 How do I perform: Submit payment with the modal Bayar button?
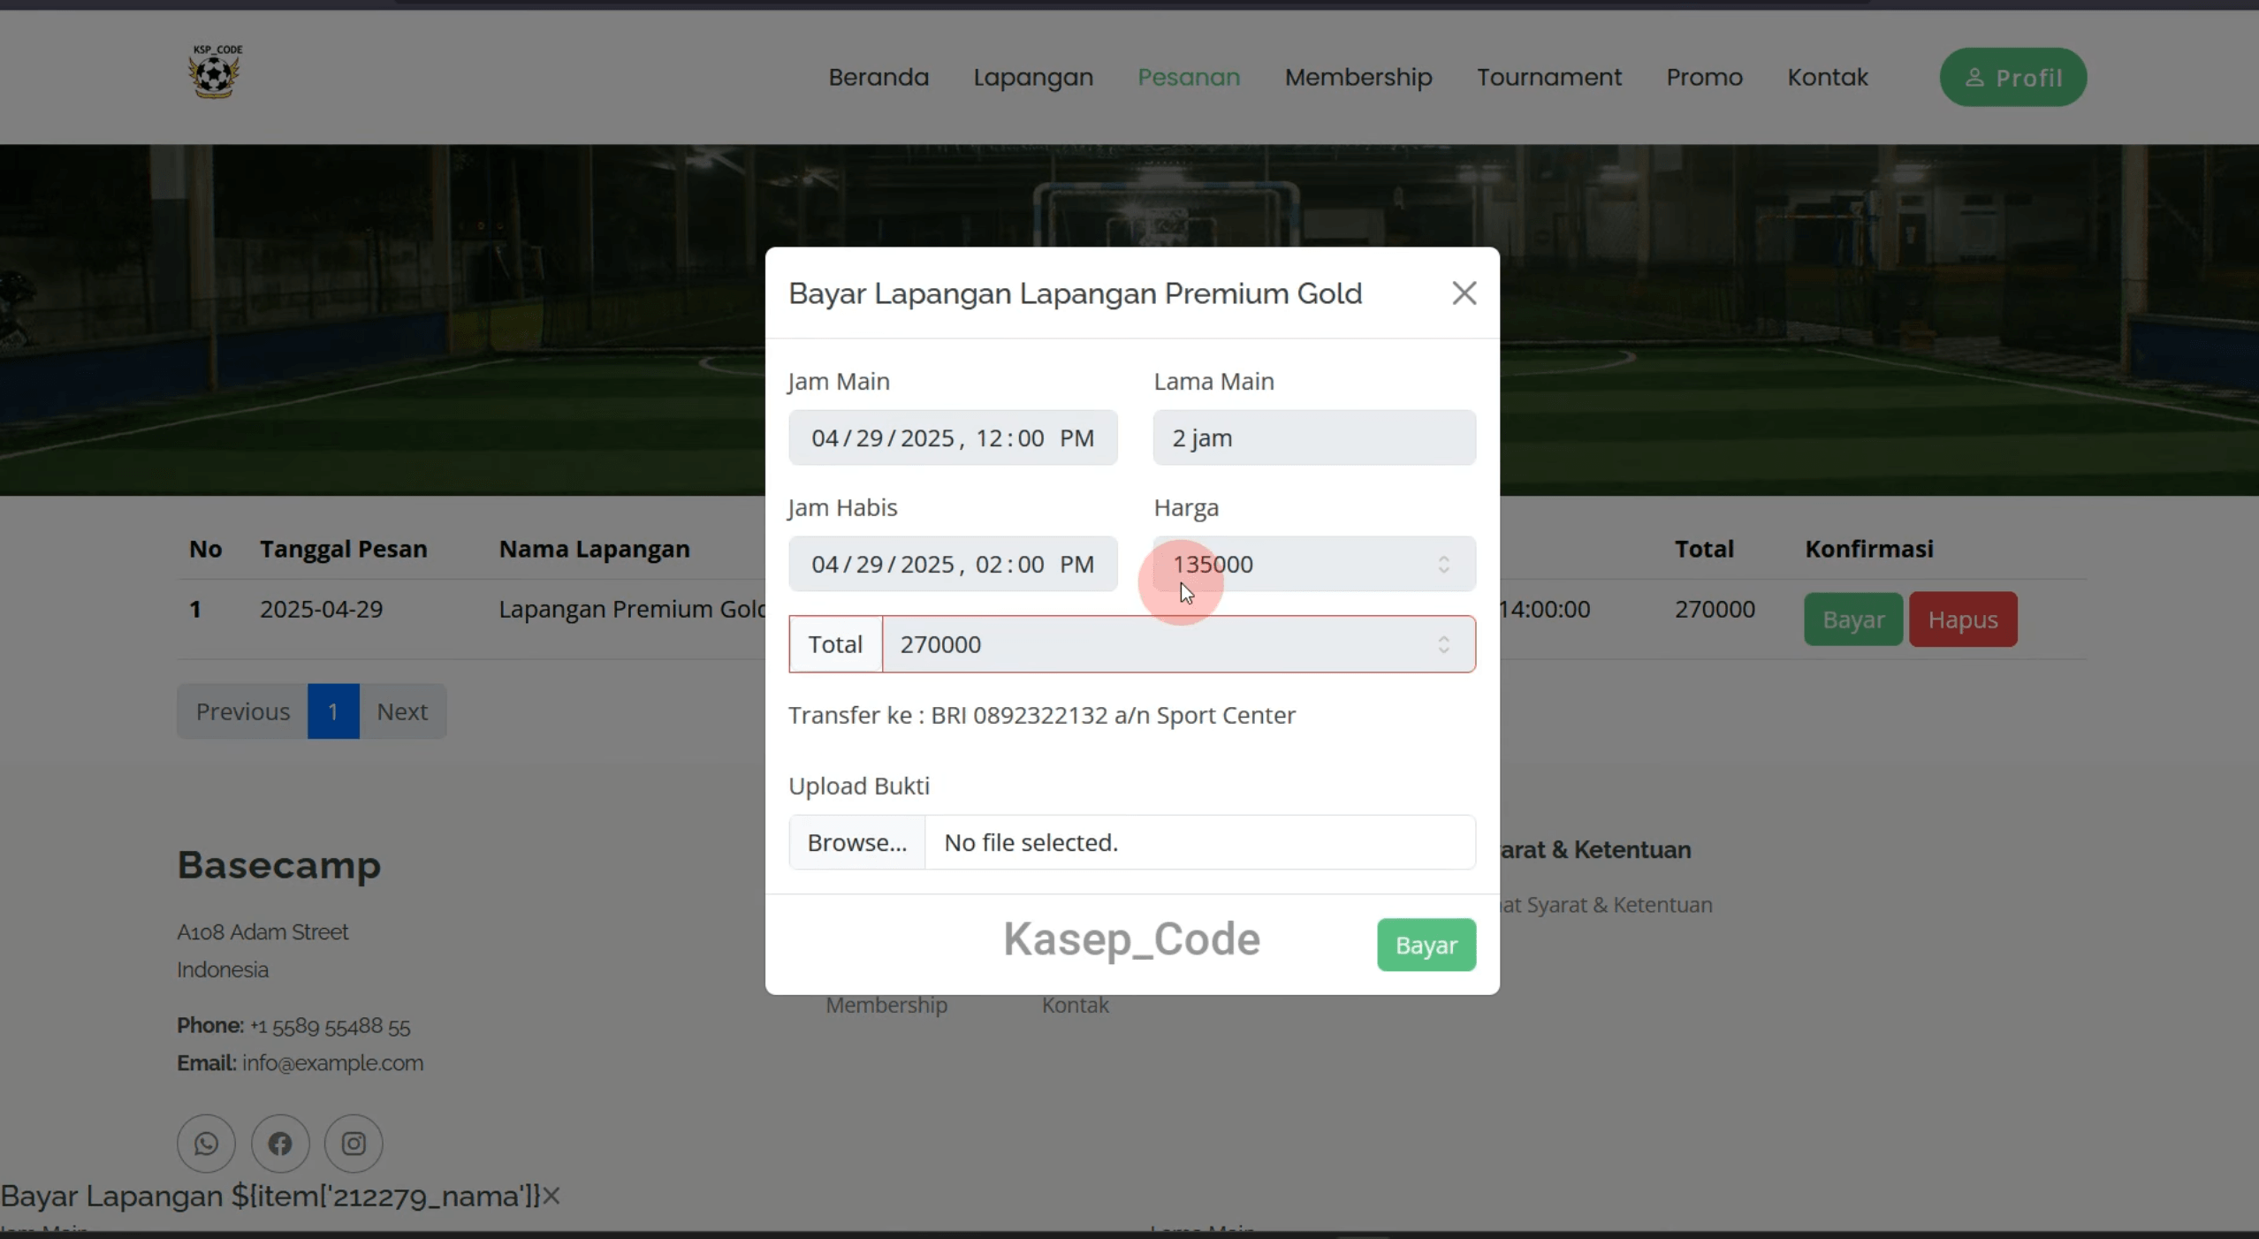(1426, 945)
